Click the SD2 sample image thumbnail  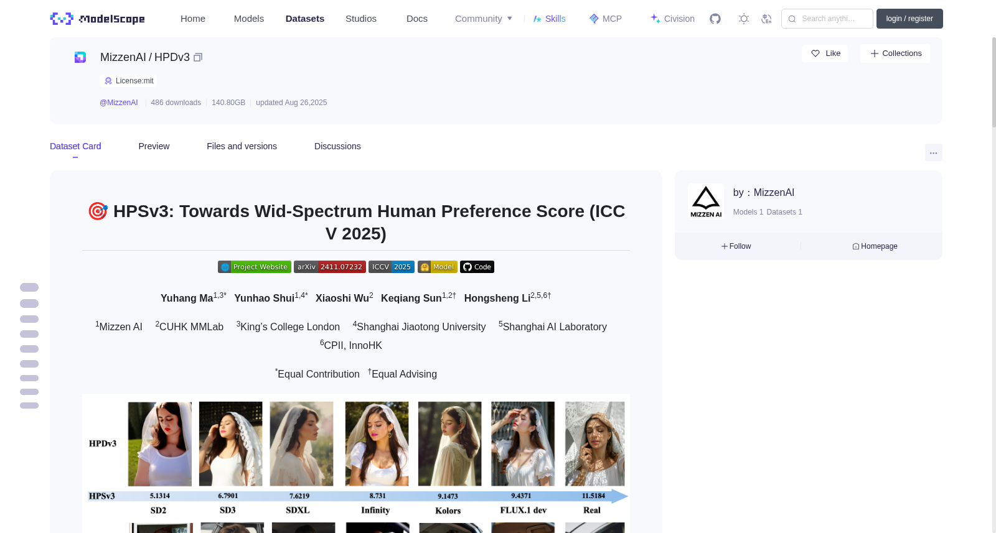(x=160, y=443)
